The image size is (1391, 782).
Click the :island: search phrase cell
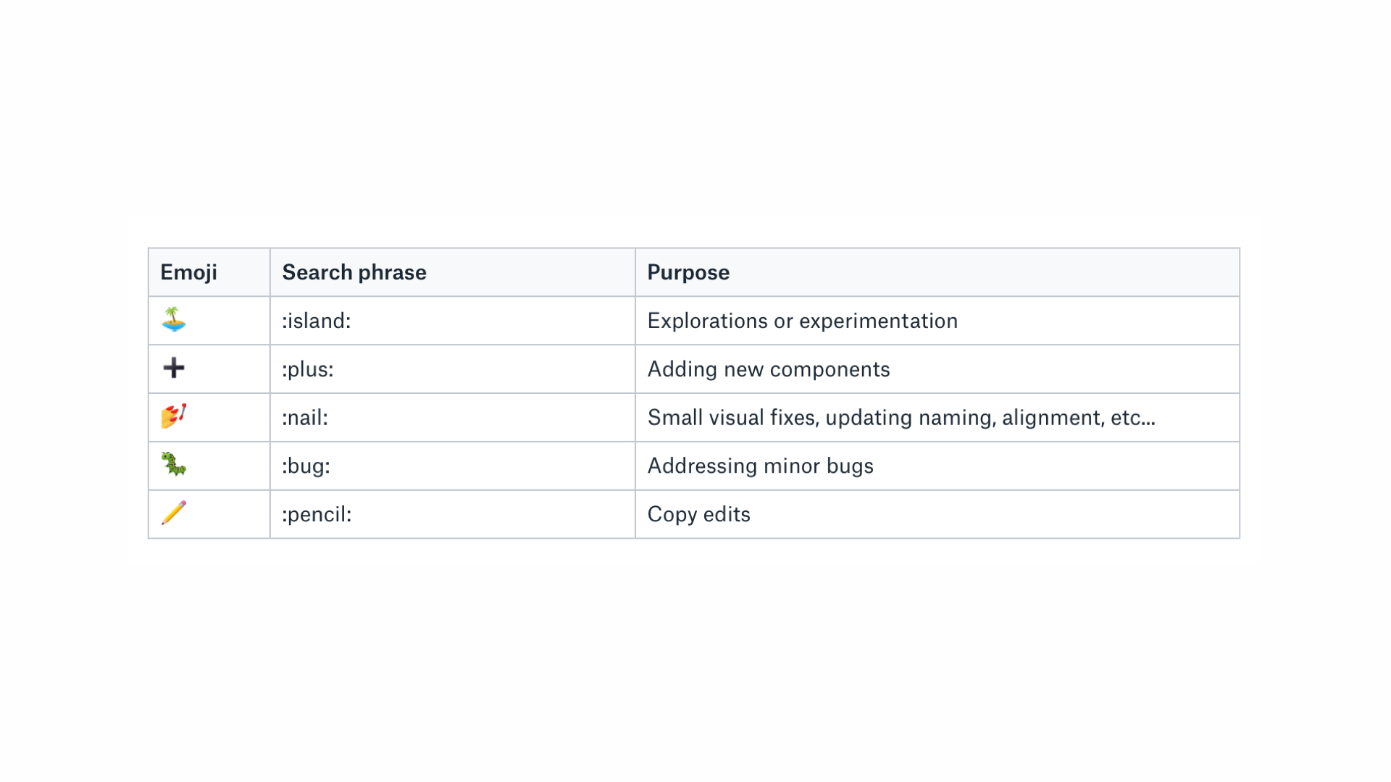[453, 321]
